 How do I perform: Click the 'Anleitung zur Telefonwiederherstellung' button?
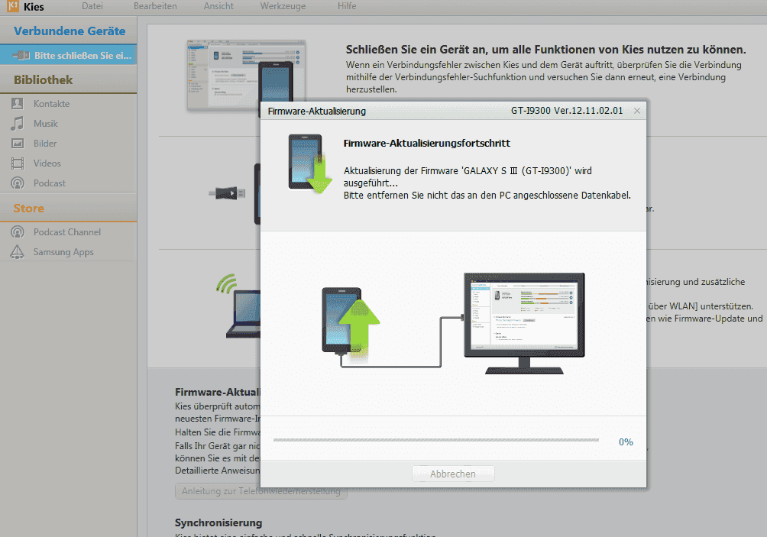261,491
